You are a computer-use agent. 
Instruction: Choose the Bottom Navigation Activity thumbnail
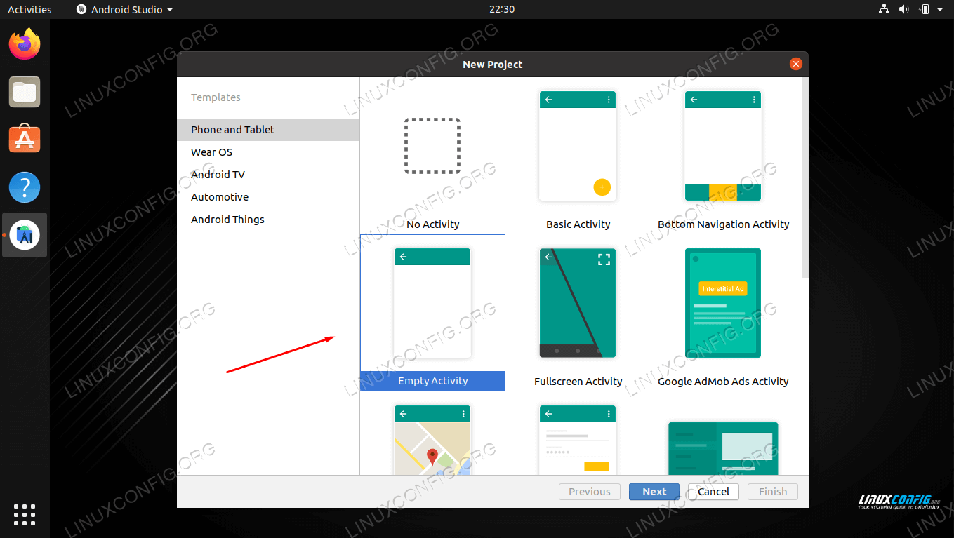click(x=723, y=146)
